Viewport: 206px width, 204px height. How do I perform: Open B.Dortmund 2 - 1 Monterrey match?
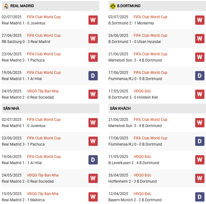click(131, 23)
